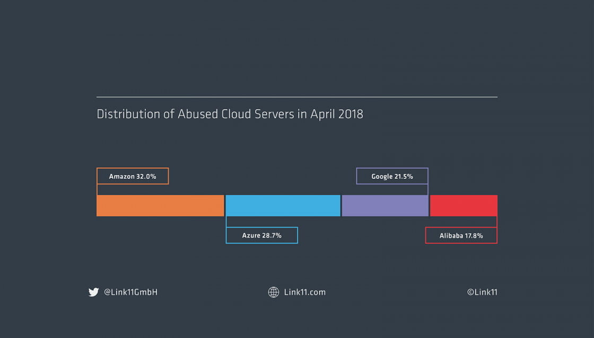Select the purple Google bar segment
The image size is (594, 338).
point(385,206)
